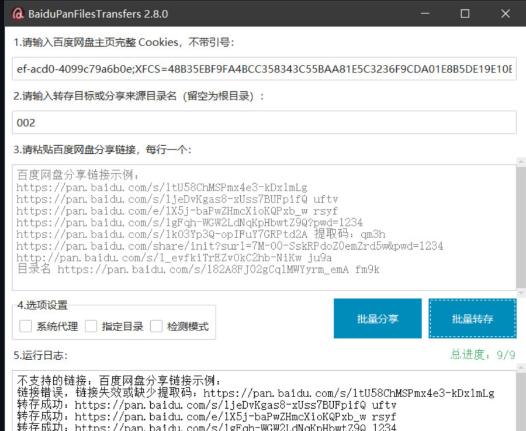Viewport: 526px width, 431px height.
Task: Click the links text area scrollbar track
Action: pyautogui.click(x=521, y=227)
